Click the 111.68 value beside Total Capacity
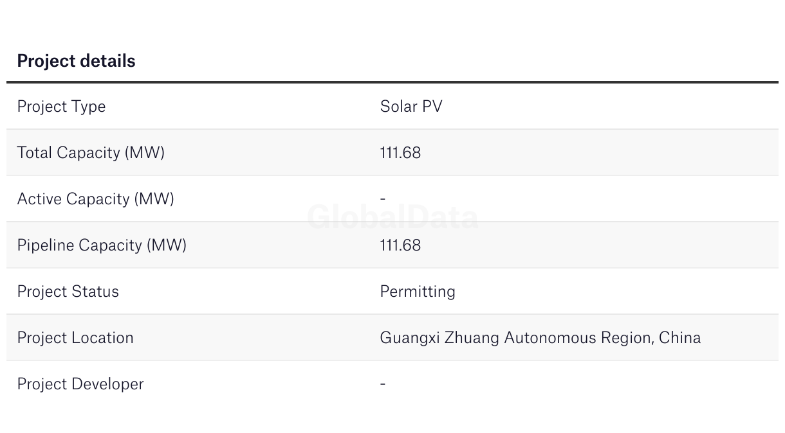Image resolution: width=785 pixels, height=433 pixels. 400,153
